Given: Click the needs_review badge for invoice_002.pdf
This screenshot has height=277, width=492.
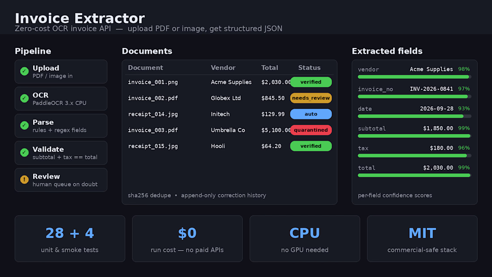Looking at the screenshot, I should 311,98.
